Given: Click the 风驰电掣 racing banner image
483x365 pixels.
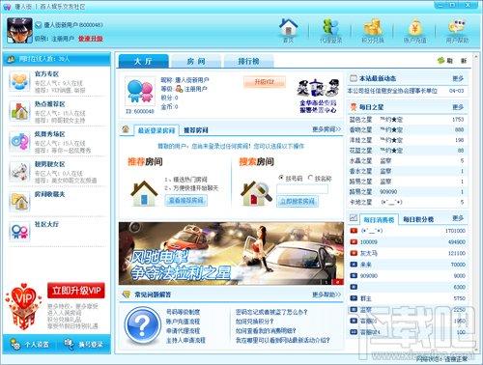Looking at the screenshot, I should [x=231, y=253].
